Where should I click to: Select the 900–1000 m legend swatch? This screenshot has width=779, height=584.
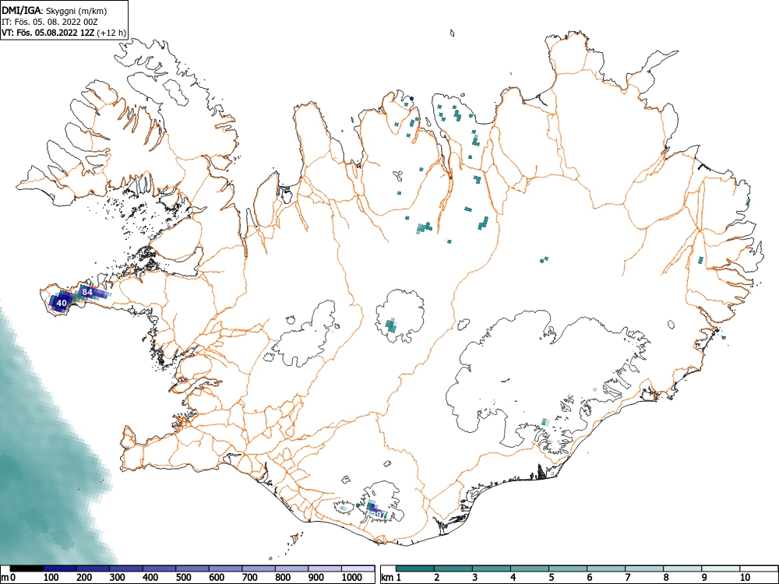[x=325, y=568]
